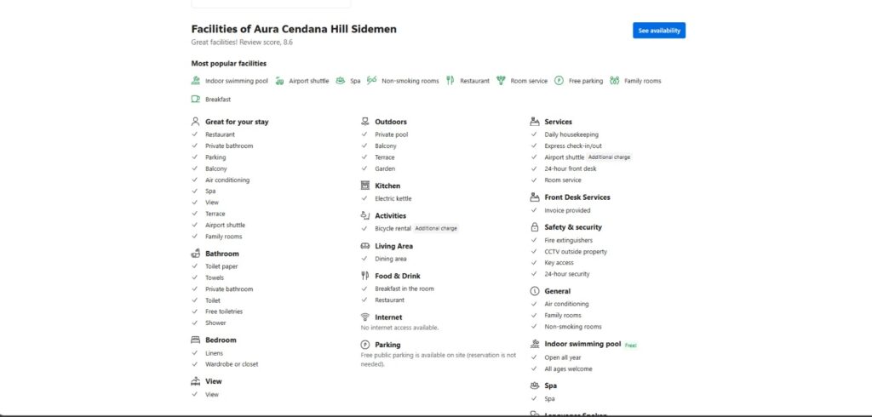This screenshot has width=872, height=417.
Task: Click the Indoor swimming pool icon in popular facilities
Action: [196, 81]
